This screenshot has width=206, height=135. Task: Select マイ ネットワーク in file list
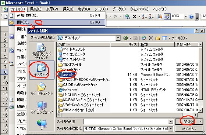point(72,59)
